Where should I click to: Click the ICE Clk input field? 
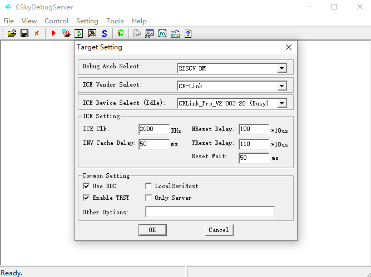click(154, 129)
